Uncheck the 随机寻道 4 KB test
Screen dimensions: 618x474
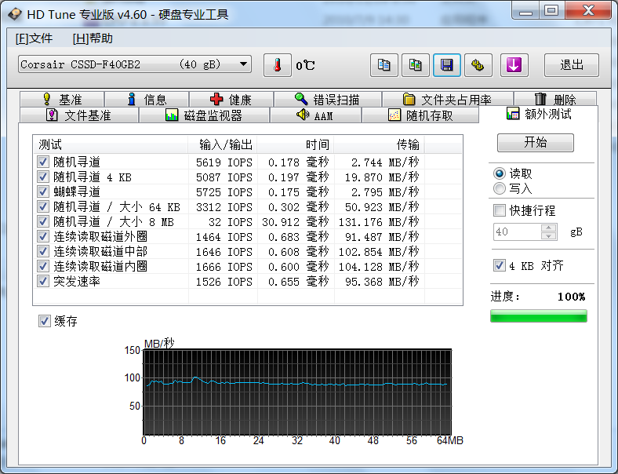click(x=43, y=177)
